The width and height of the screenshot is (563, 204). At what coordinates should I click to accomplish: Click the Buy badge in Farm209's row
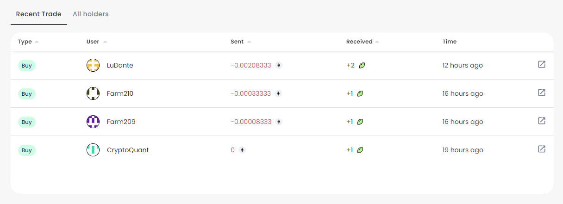click(27, 122)
